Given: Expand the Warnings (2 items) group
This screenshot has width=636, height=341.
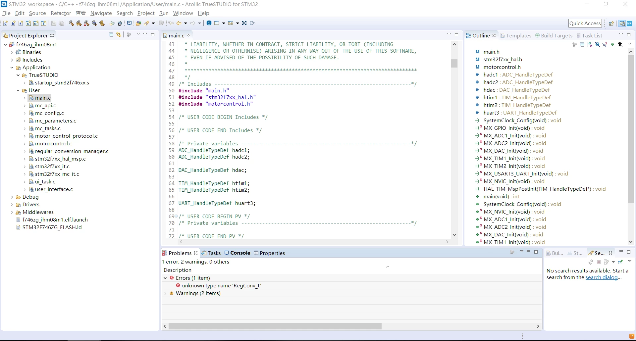Looking at the screenshot, I should (x=165, y=293).
